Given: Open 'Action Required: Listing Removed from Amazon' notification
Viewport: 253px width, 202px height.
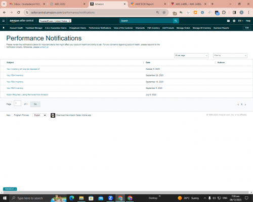Looking at the screenshot, I should 27,94.
